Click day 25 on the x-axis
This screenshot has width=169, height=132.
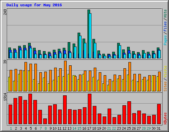coord(129,128)
